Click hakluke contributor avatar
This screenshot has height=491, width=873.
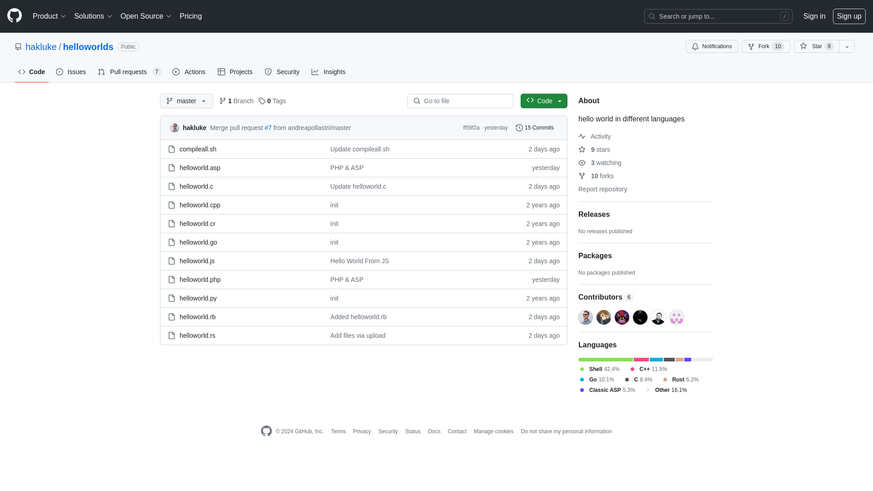(586, 317)
